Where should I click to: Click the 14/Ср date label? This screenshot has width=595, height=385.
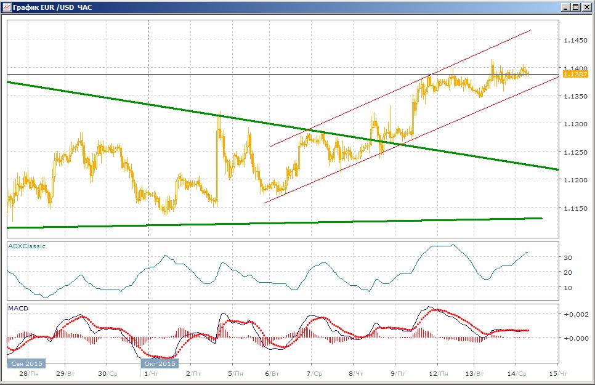pyautogui.click(x=516, y=374)
